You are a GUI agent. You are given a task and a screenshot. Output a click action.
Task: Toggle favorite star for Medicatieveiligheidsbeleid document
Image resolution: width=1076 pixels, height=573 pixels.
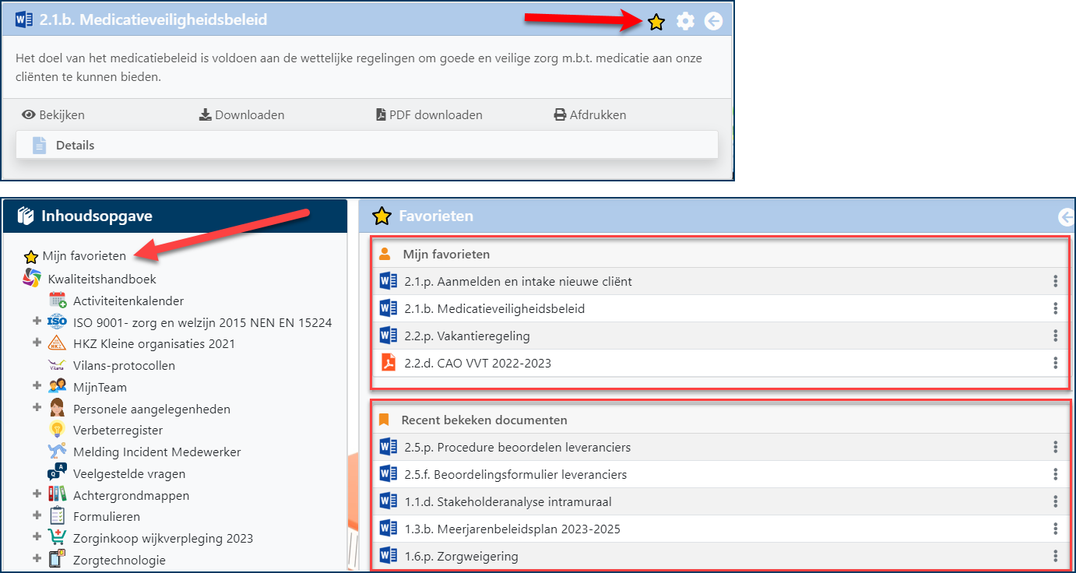[x=656, y=22]
